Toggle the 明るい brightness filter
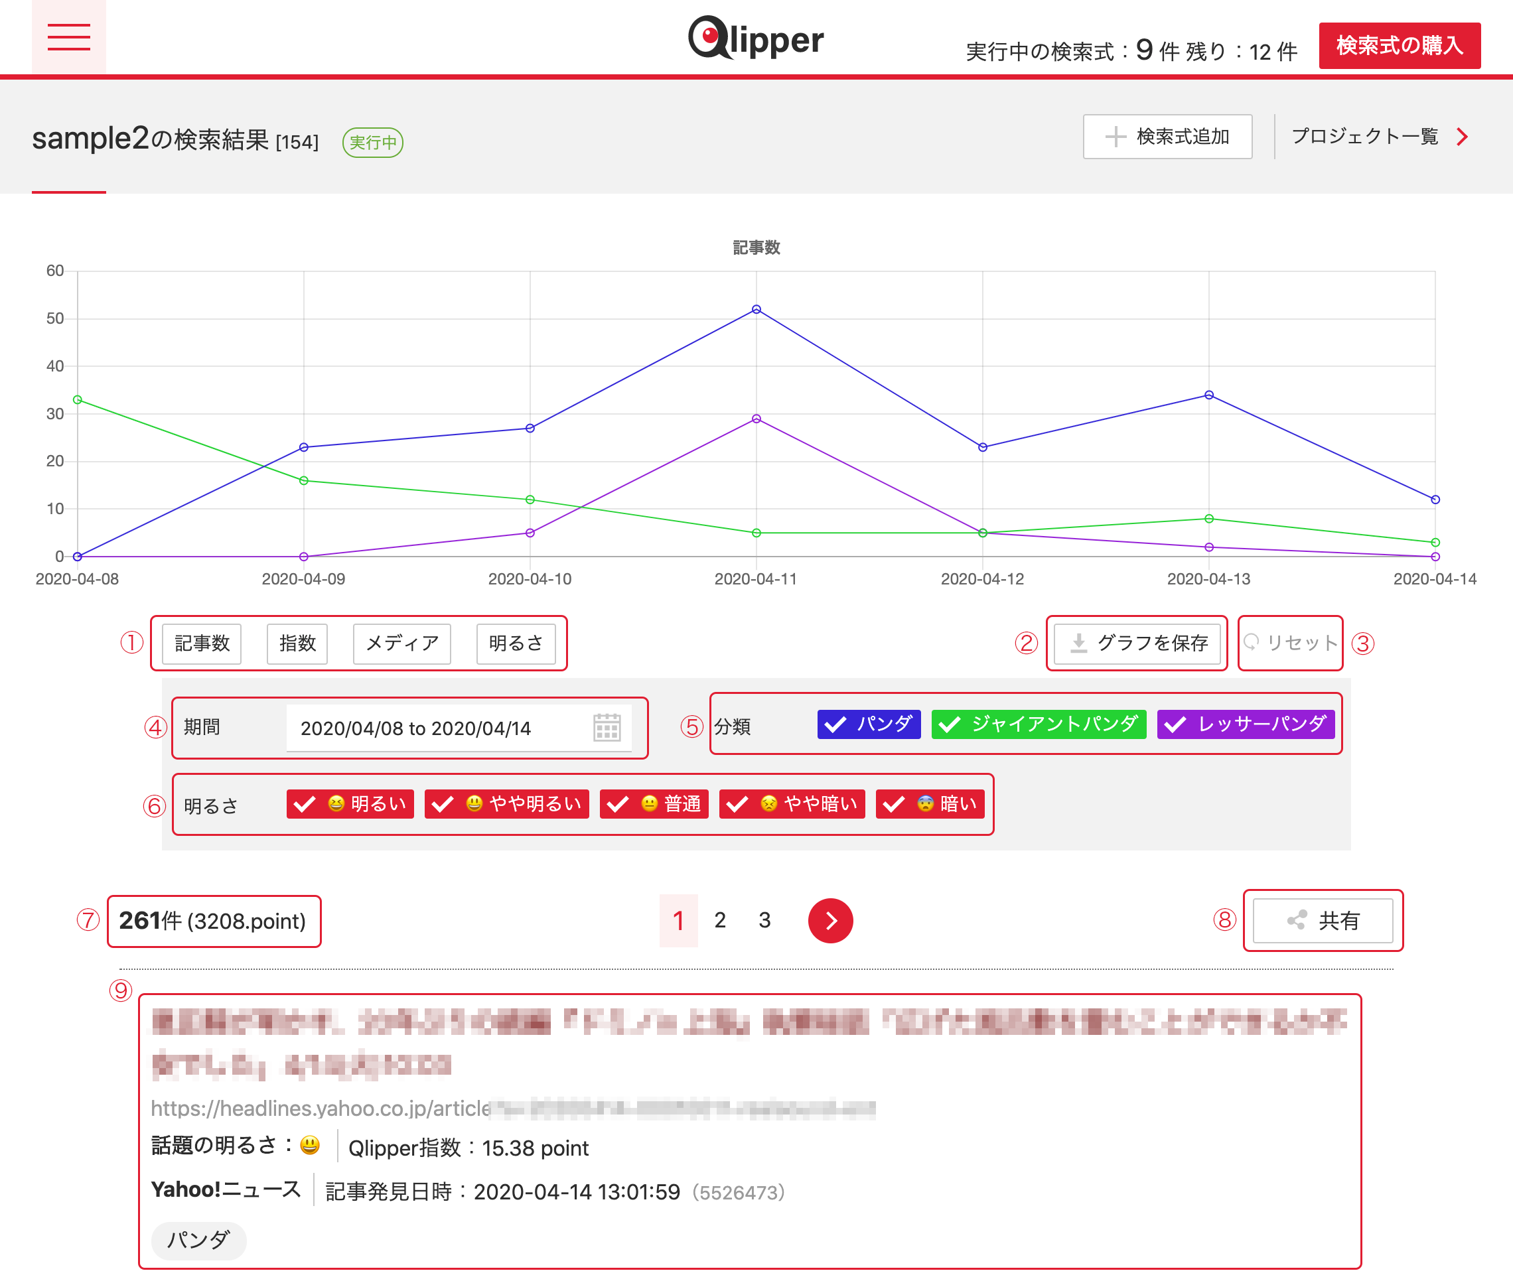 pyautogui.click(x=350, y=803)
